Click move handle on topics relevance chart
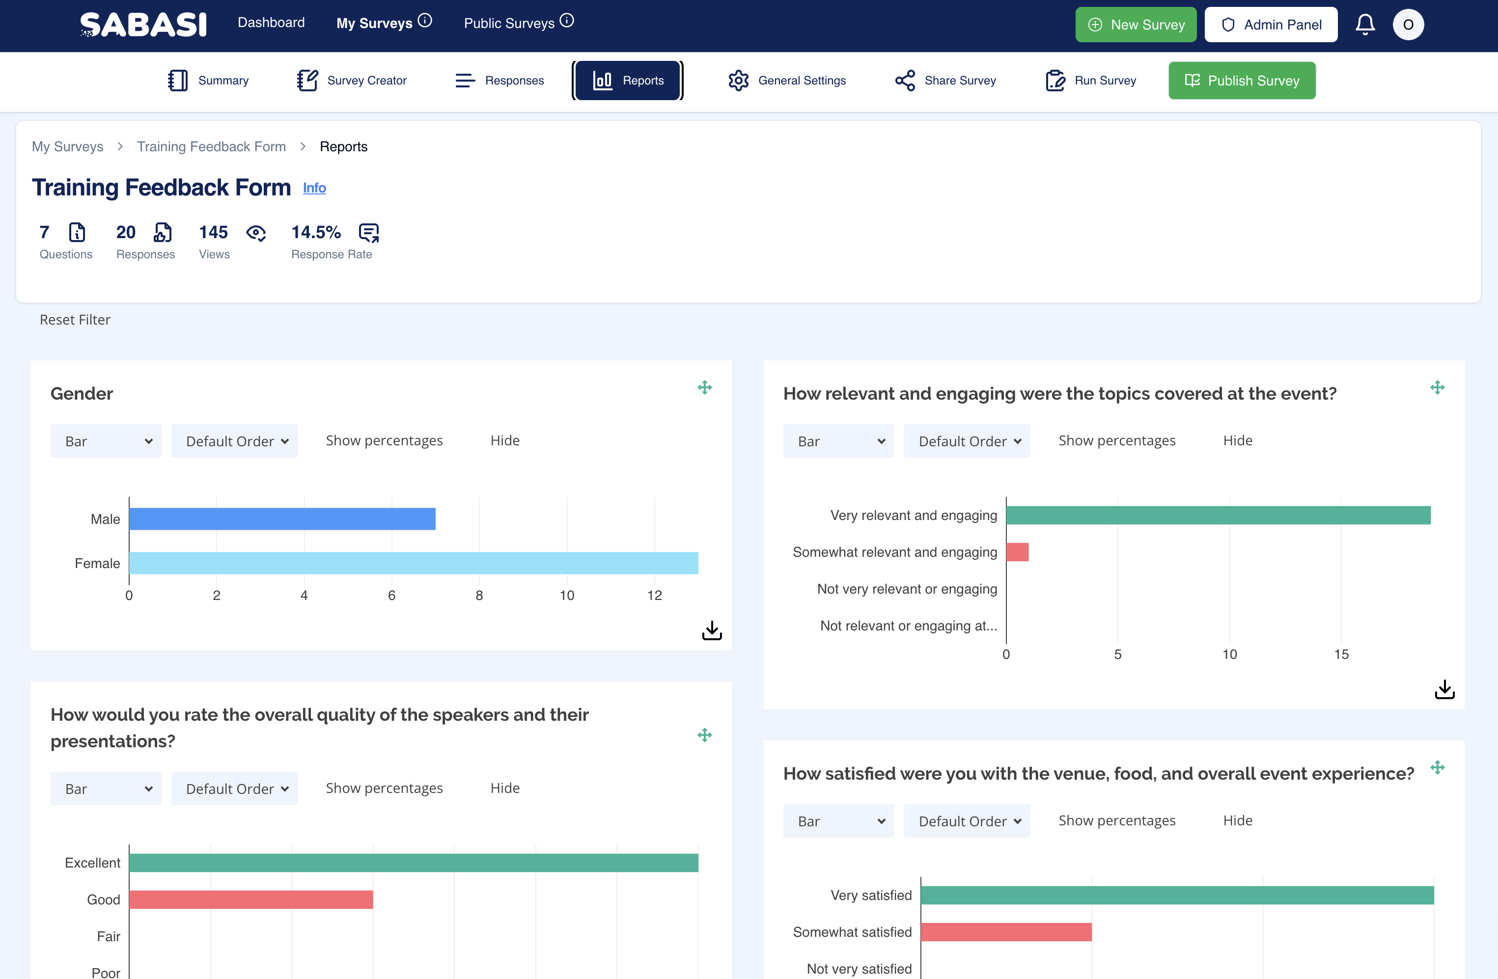This screenshot has width=1498, height=979. (x=1437, y=387)
